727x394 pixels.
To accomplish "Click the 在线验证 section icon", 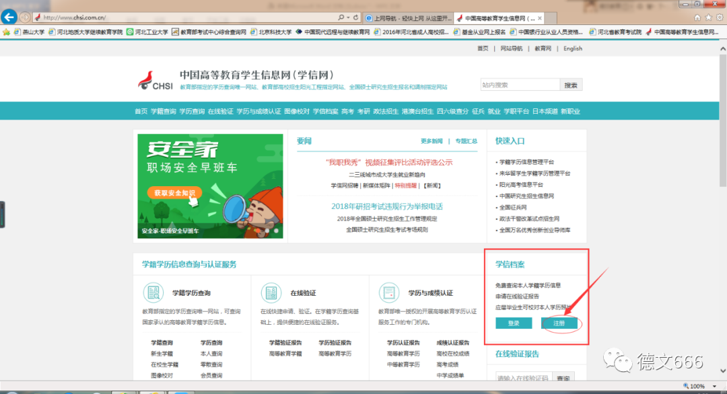I will click(271, 292).
